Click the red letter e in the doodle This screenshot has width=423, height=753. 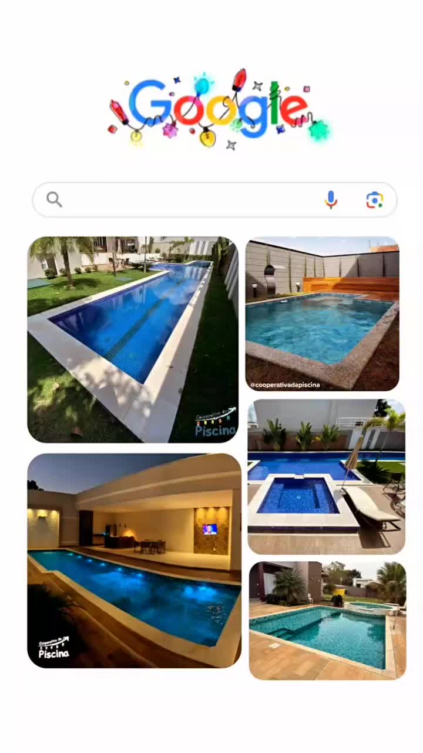(293, 109)
